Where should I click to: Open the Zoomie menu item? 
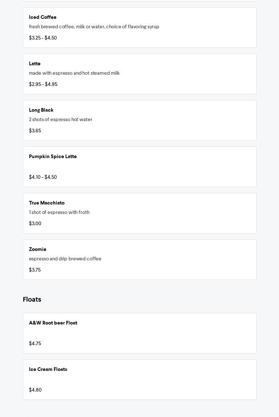[38, 249]
